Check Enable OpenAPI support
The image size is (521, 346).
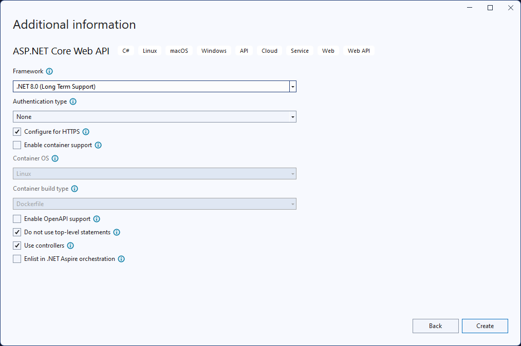16,219
